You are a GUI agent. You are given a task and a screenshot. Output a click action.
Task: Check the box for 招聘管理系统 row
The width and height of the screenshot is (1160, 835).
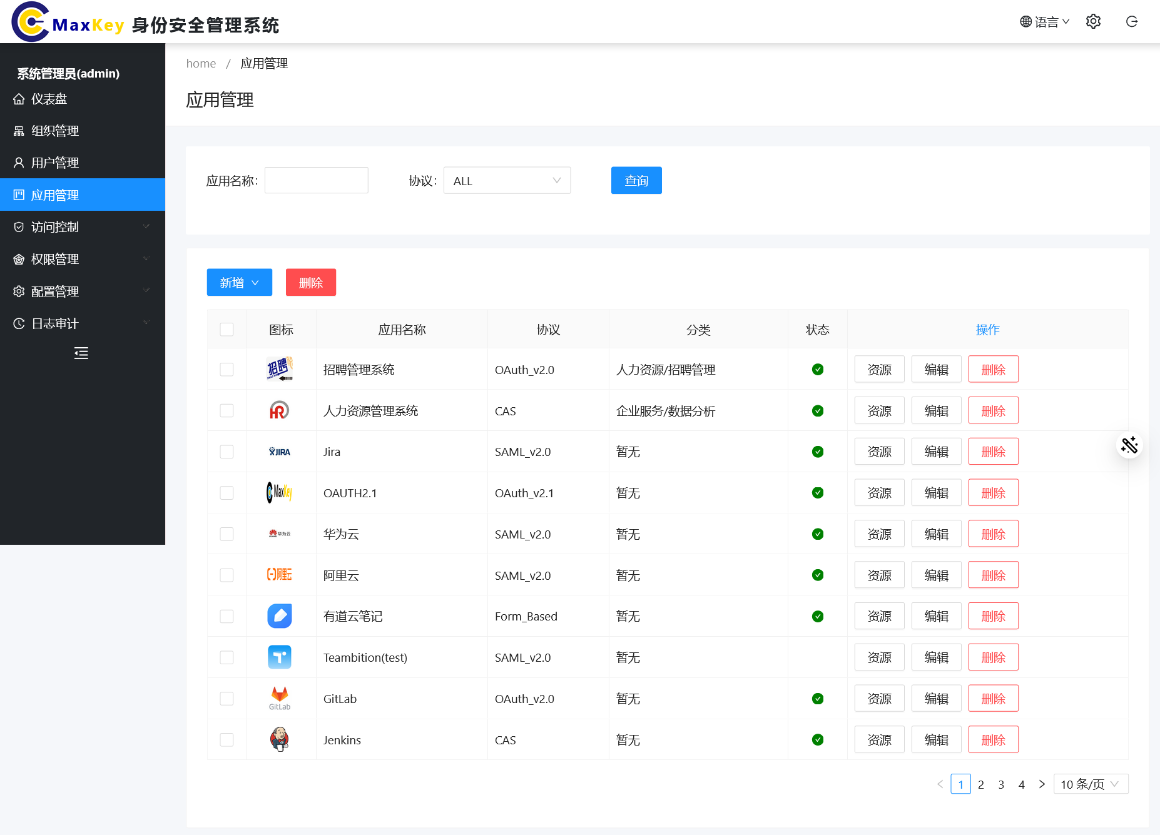[x=226, y=370]
